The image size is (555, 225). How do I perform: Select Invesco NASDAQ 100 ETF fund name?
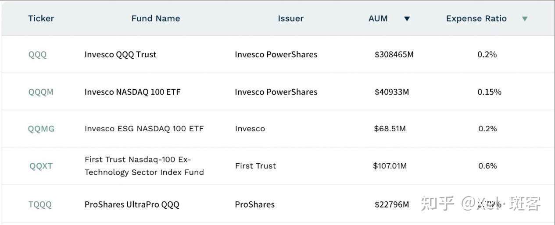coord(132,92)
